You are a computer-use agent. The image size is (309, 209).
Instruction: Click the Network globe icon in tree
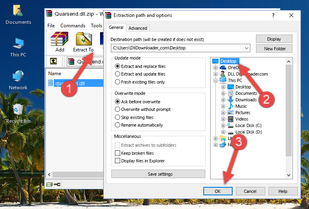pos(223,145)
